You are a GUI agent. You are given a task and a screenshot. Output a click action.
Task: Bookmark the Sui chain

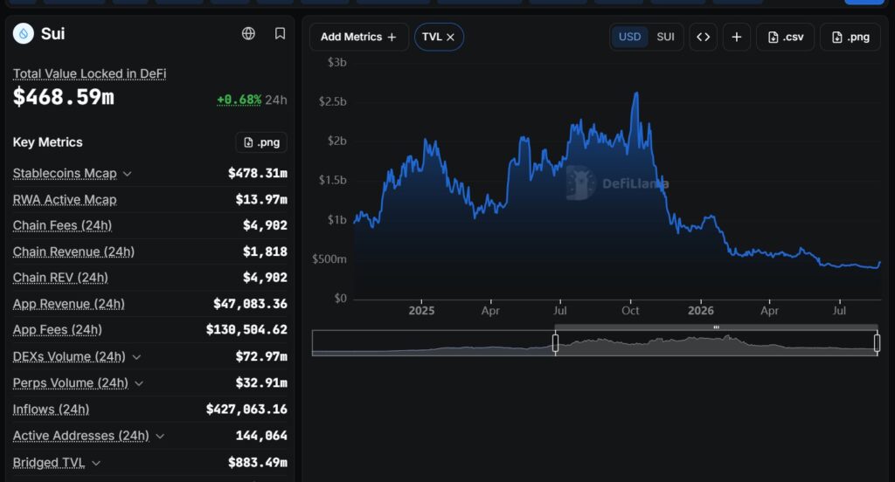coord(280,34)
